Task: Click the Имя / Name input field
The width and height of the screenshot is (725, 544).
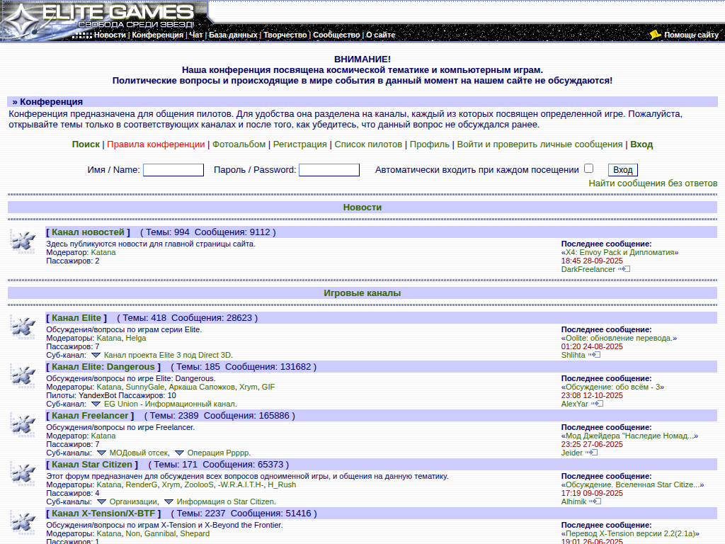Action: tap(173, 170)
